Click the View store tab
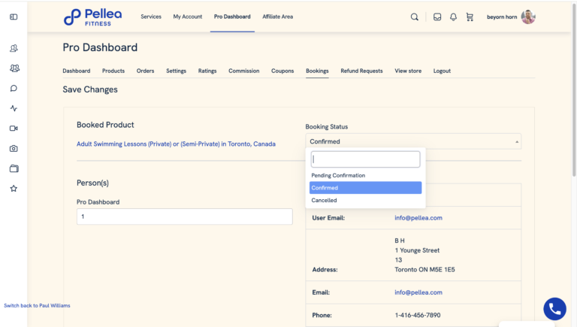 tap(408, 71)
